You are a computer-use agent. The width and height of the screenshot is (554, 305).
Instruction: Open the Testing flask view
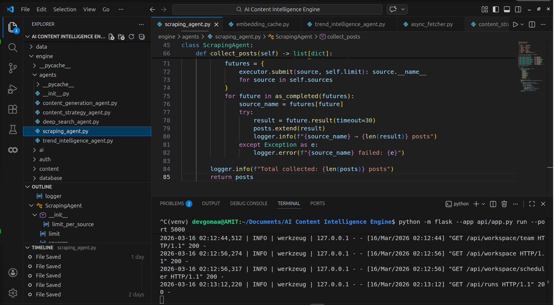[12, 130]
